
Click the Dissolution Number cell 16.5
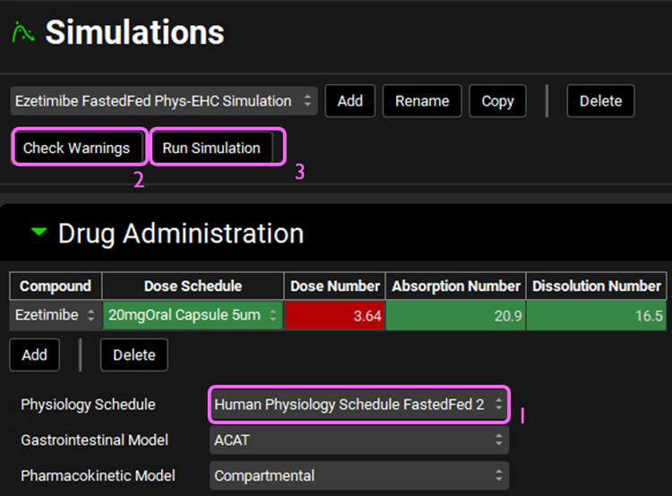[x=596, y=315]
